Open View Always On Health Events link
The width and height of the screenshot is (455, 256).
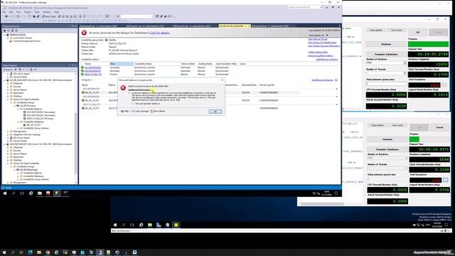pos(322,43)
